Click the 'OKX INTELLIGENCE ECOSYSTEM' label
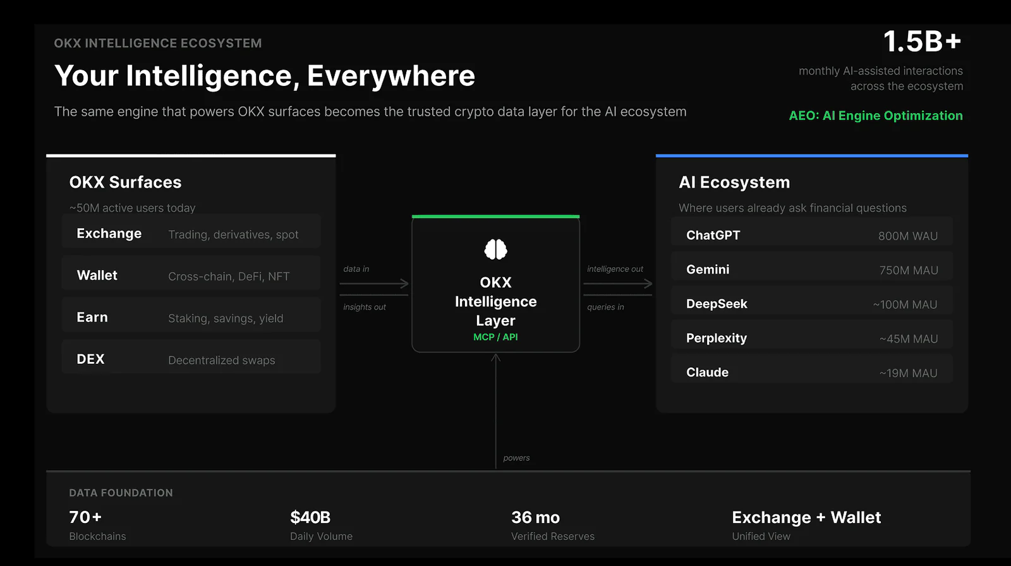 coord(158,43)
